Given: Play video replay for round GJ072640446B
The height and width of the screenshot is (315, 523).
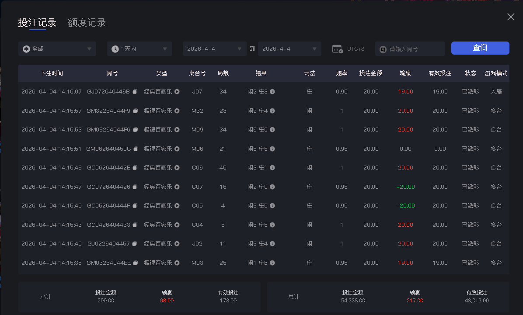Looking at the screenshot, I should pyautogui.click(x=177, y=92).
